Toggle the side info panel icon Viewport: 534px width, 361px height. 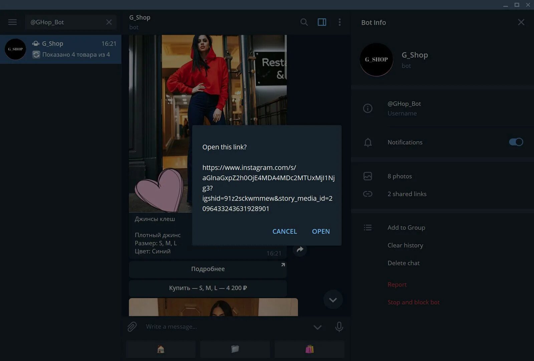coord(322,22)
